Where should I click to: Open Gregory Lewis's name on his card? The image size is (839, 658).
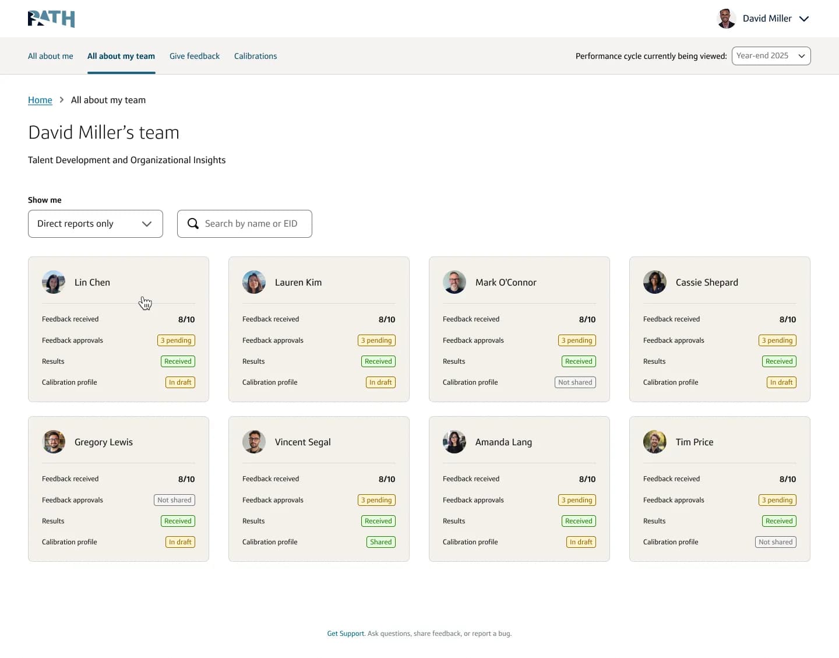point(104,442)
